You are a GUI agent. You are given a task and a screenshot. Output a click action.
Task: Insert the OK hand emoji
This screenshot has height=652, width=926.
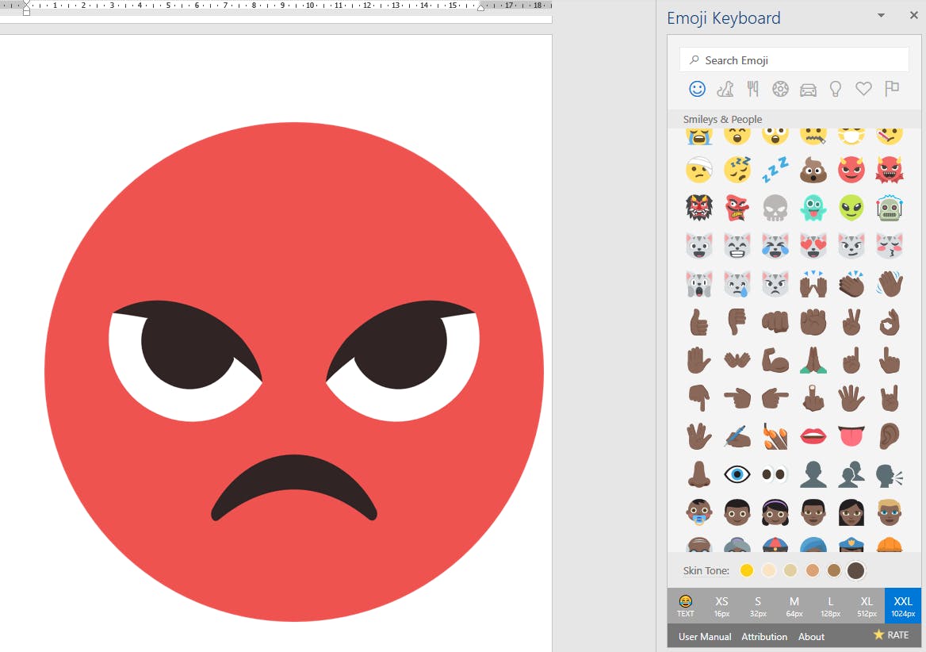point(890,322)
